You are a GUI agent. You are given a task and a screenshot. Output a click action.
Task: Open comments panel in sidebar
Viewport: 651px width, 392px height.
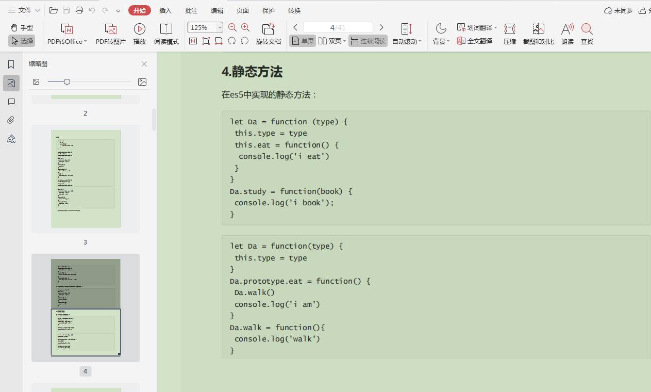[11, 102]
